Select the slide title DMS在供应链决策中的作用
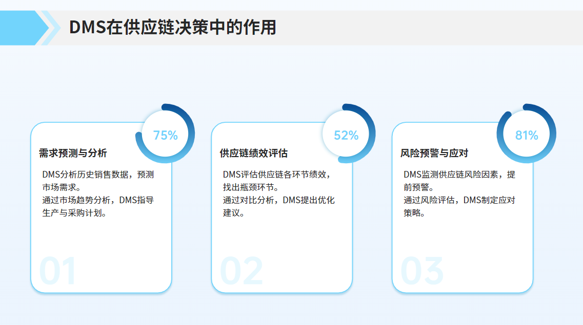Screen dimensions: 583x325 [x=172, y=28]
